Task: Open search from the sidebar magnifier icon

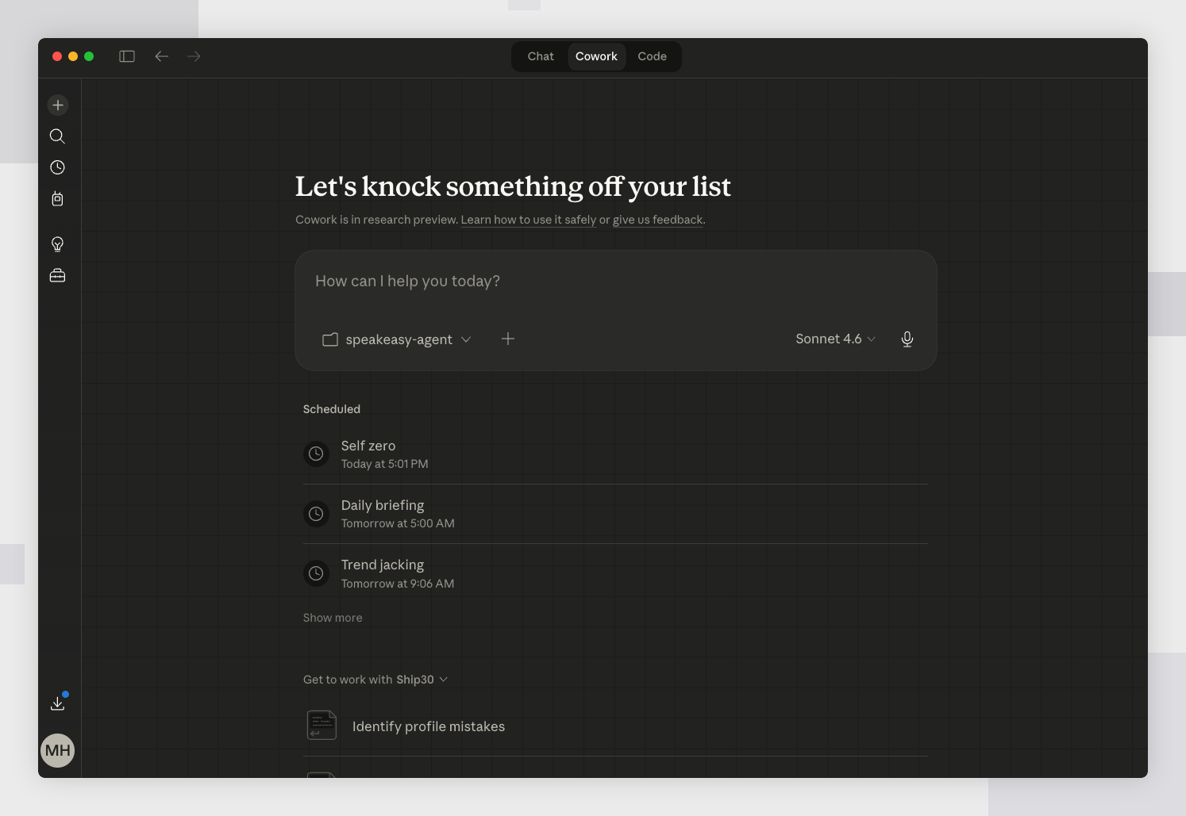Action: point(57,136)
